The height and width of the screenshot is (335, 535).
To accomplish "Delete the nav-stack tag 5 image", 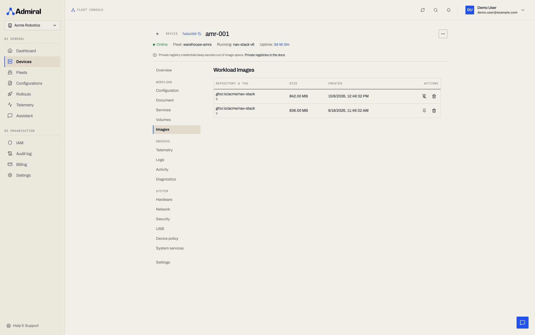I will click(434, 111).
